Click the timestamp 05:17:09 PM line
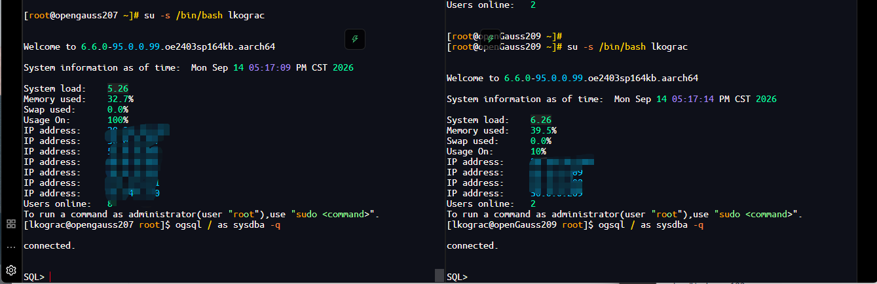 189,67
